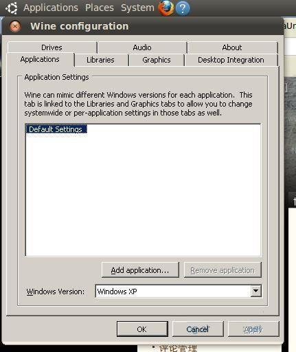
Task: Open the Places menu
Action: (100, 8)
